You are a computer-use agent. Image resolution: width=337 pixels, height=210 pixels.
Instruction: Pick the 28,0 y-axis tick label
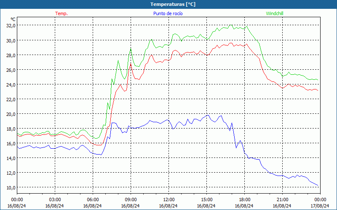11,55
